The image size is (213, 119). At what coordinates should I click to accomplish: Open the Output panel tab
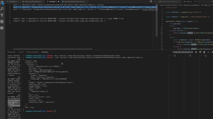pos(21,52)
